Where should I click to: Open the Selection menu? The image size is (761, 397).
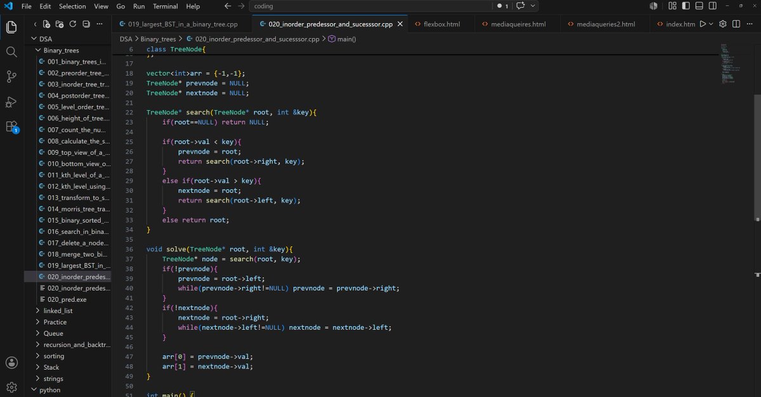point(72,6)
